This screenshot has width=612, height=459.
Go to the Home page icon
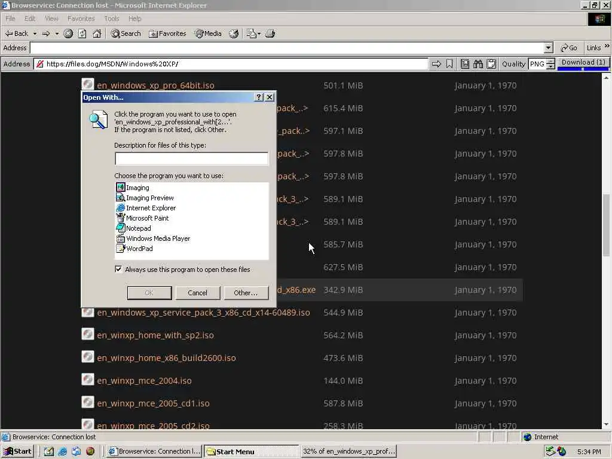pos(97,33)
